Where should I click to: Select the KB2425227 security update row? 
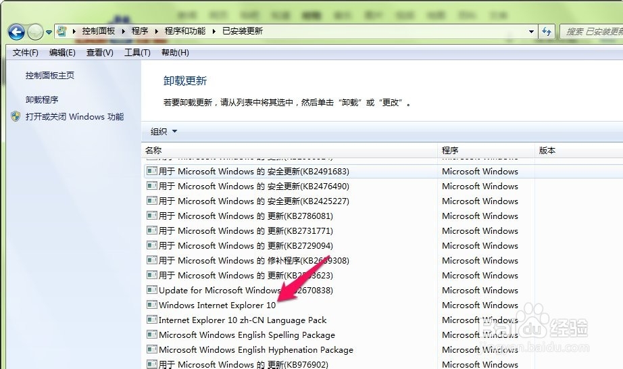tap(382, 201)
